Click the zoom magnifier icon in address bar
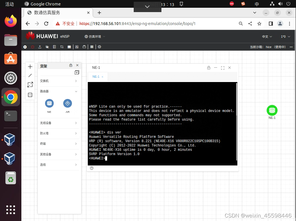The width and height of the screenshot is (296, 221). (x=241, y=24)
